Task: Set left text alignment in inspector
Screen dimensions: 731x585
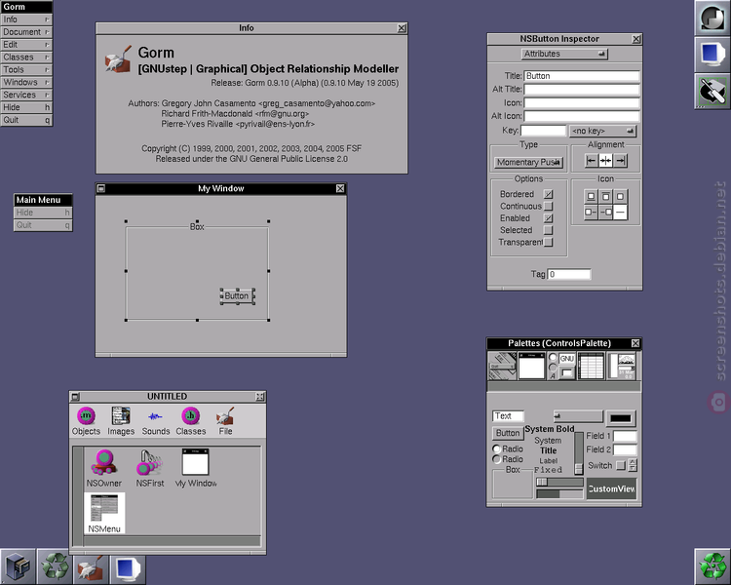Action: click(592, 161)
